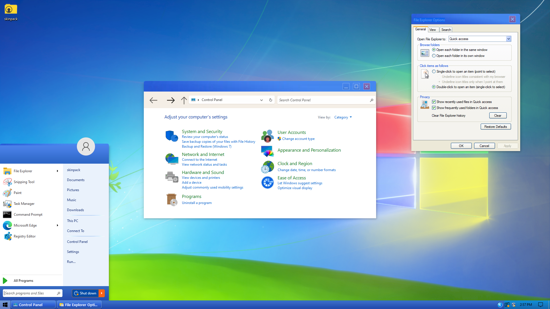Switch to the Search tab
550x309 pixels.
point(446,30)
